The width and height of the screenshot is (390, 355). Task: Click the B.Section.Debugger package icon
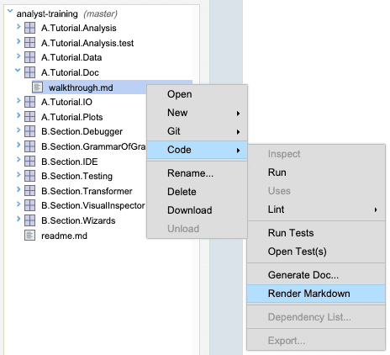[x=29, y=131]
